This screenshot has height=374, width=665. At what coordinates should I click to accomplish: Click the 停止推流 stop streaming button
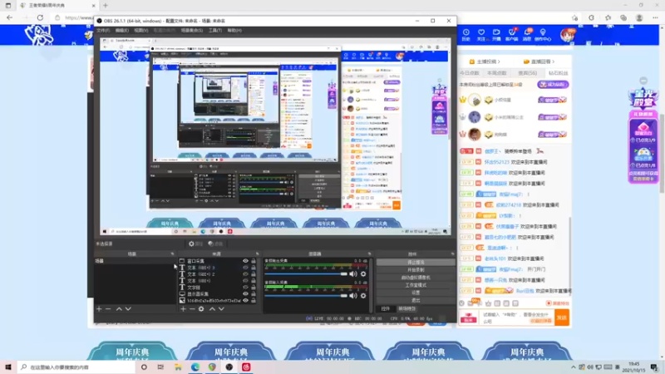point(416,263)
